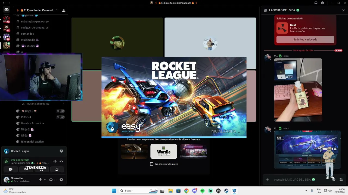Expand Invitar al chat de voz arrow
348x195 pixels.
click(64, 104)
